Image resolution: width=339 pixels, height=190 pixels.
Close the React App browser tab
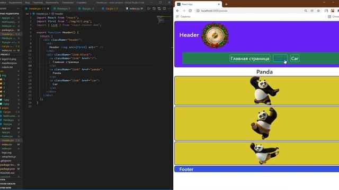219,4
